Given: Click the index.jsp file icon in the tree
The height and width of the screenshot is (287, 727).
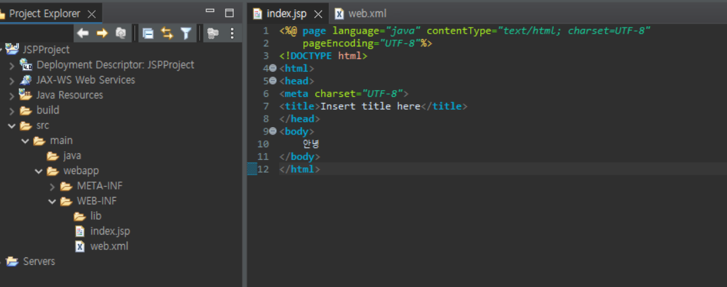Looking at the screenshot, I should point(80,231).
